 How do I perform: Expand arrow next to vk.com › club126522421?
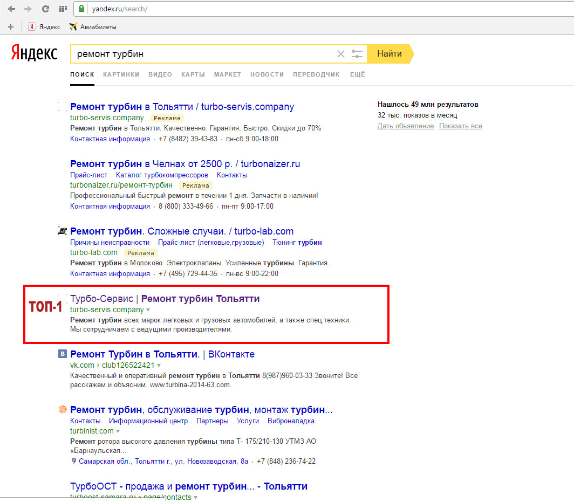point(159,366)
